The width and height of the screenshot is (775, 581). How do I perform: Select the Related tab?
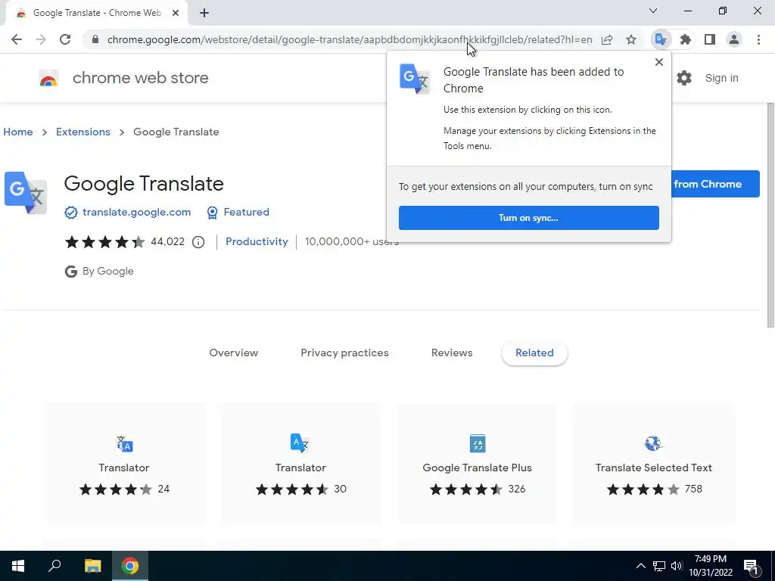[x=534, y=353]
